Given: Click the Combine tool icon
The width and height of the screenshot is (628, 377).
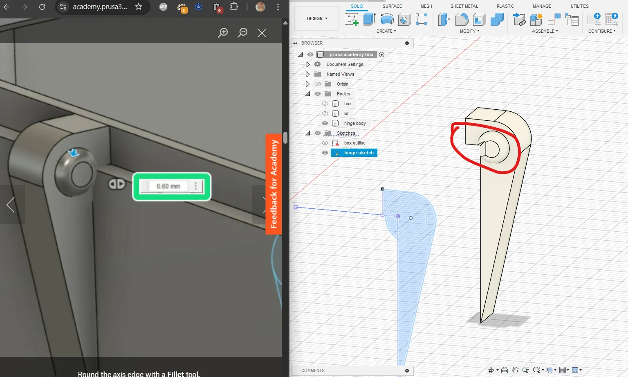Looking at the screenshot, I should [497, 19].
